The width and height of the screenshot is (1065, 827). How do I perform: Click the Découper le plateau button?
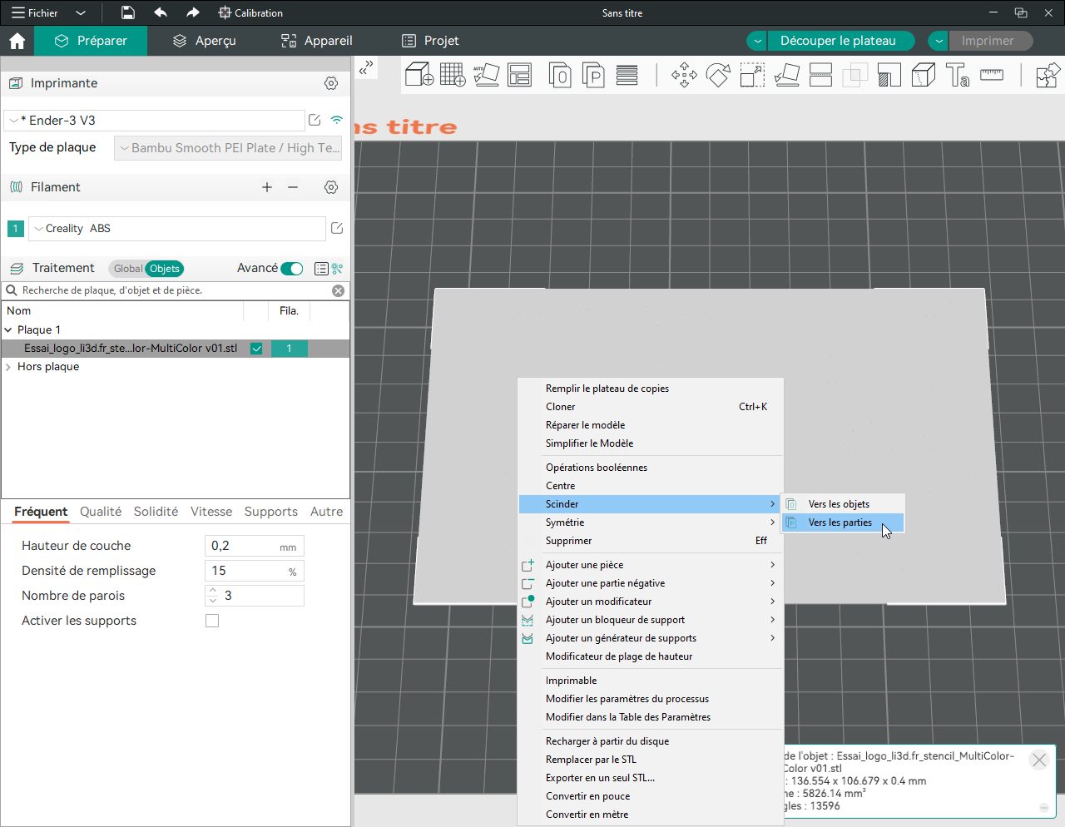point(838,41)
